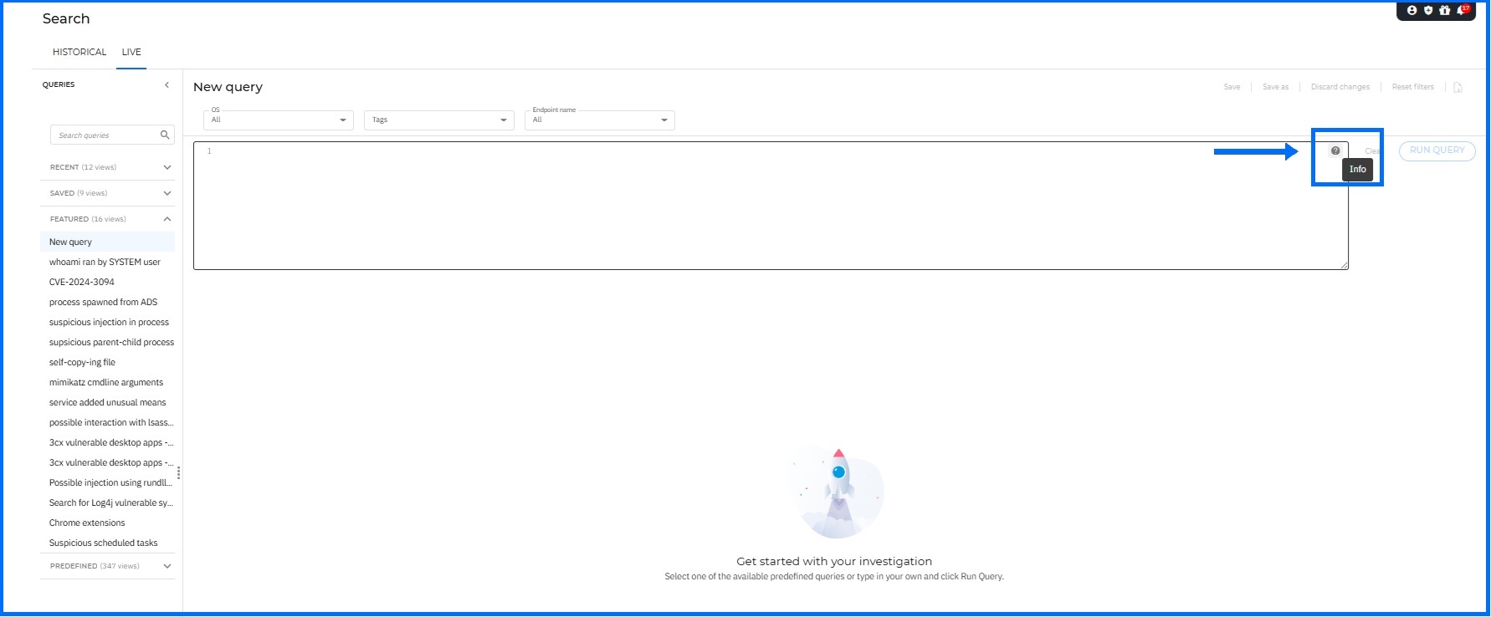The width and height of the screenshot is (1491, 617).
Task: Expand the PREDEFINED queries section
Action: tap(108, 566)
